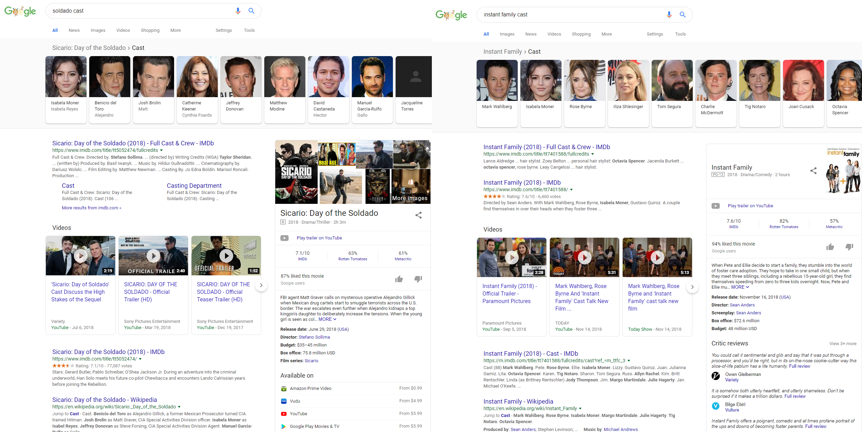Open Tools on instant family search
This screenshot has height=432, width=862.
point(680,34)
